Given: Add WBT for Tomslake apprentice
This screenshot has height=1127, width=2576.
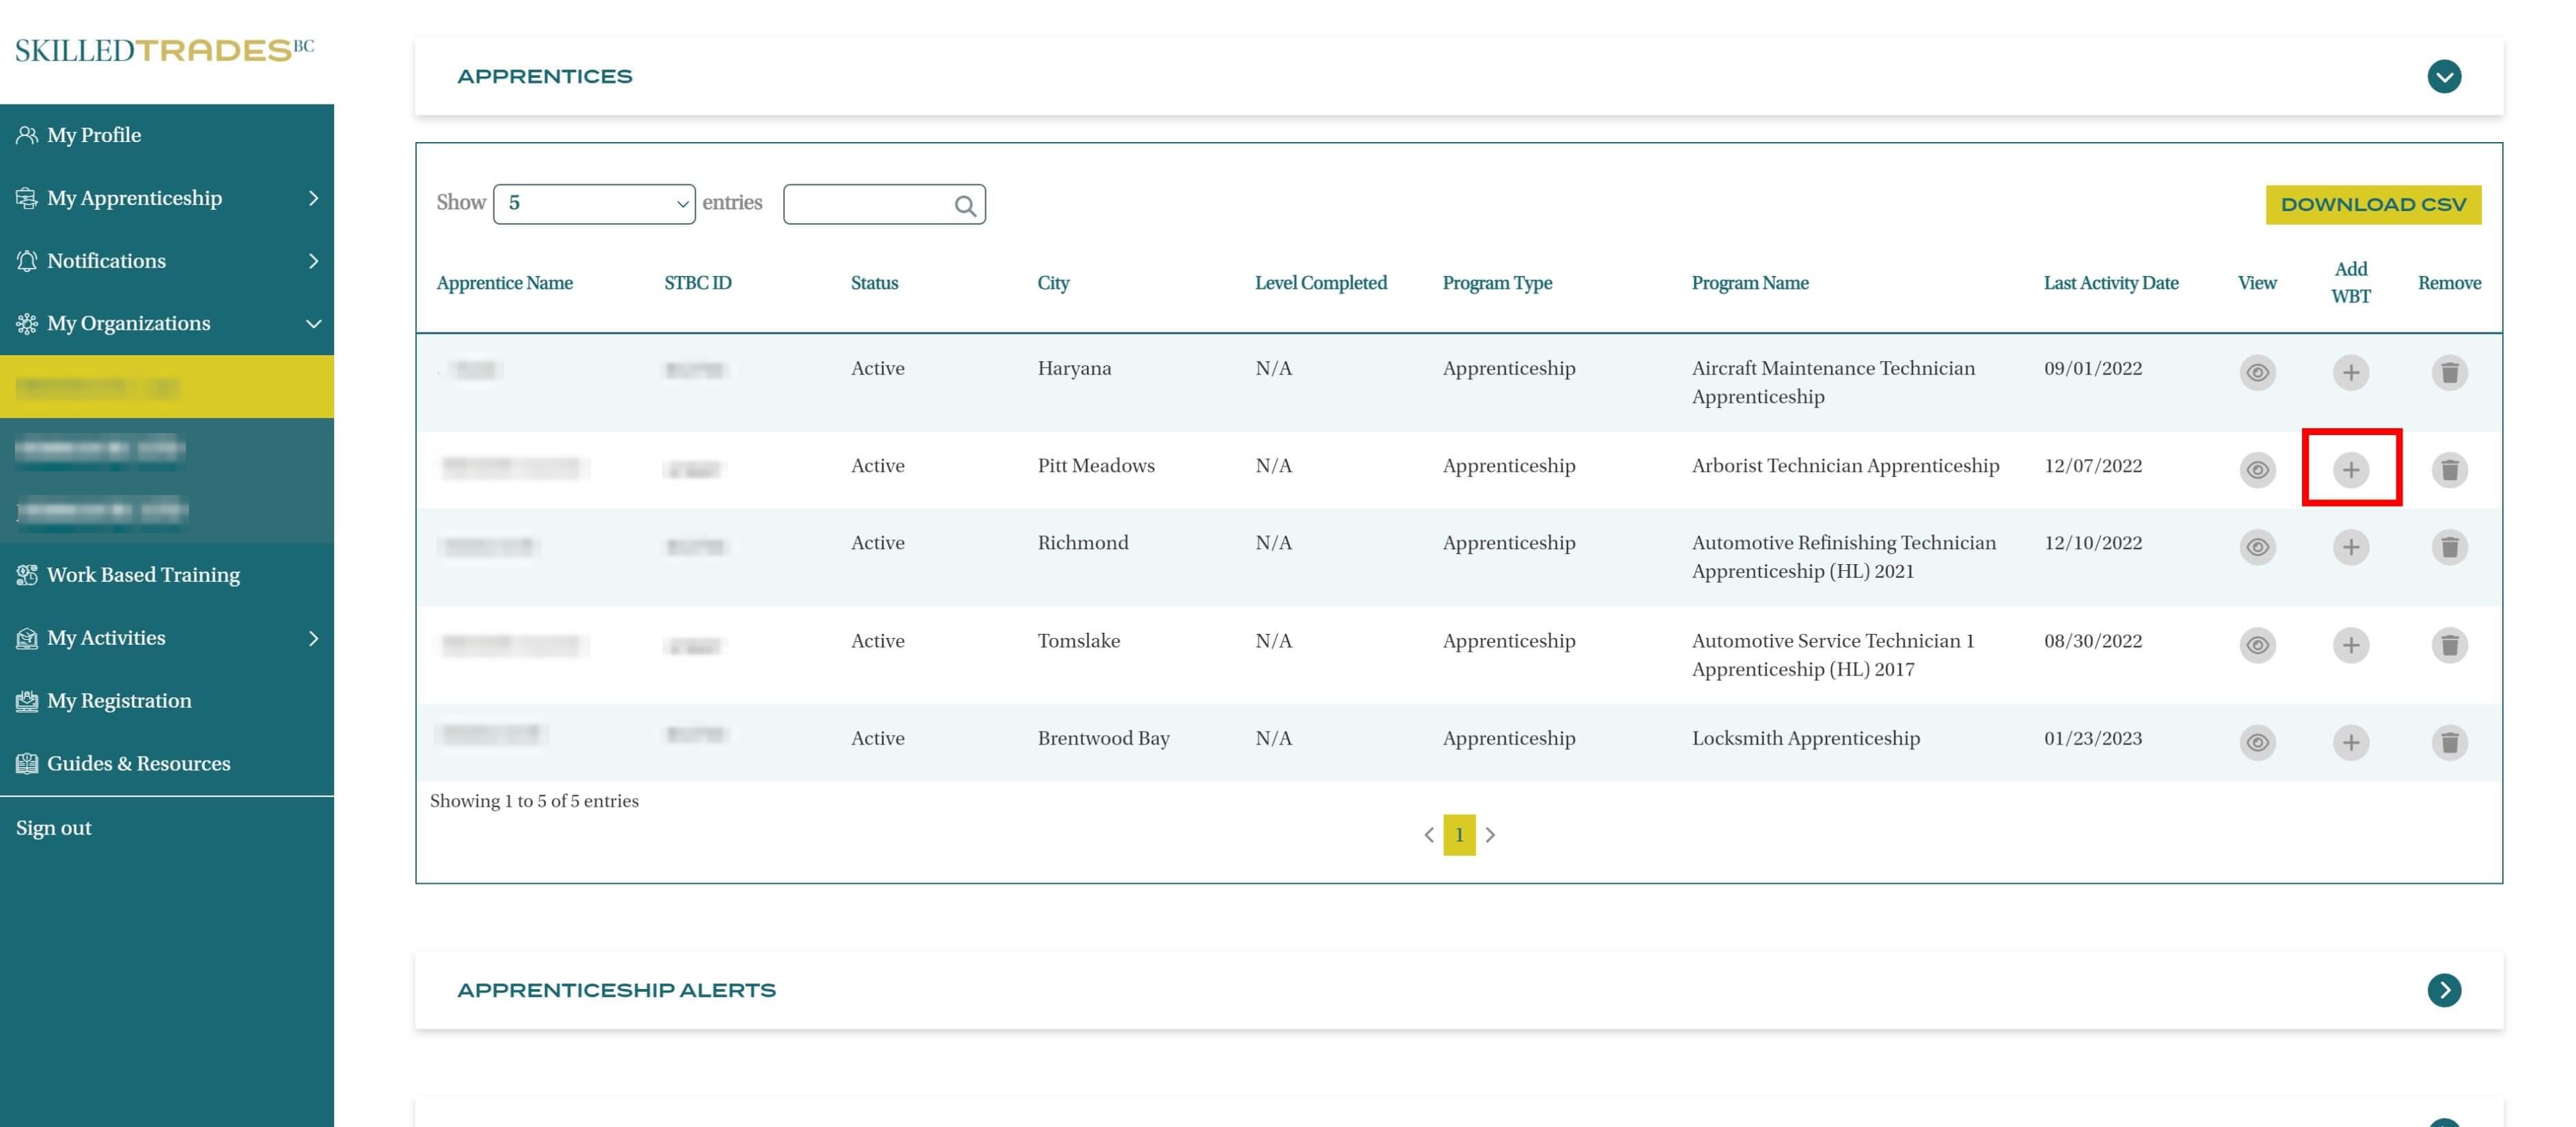Looking at the screenshot, I should pyautogui.click(x=2350, y=645).
